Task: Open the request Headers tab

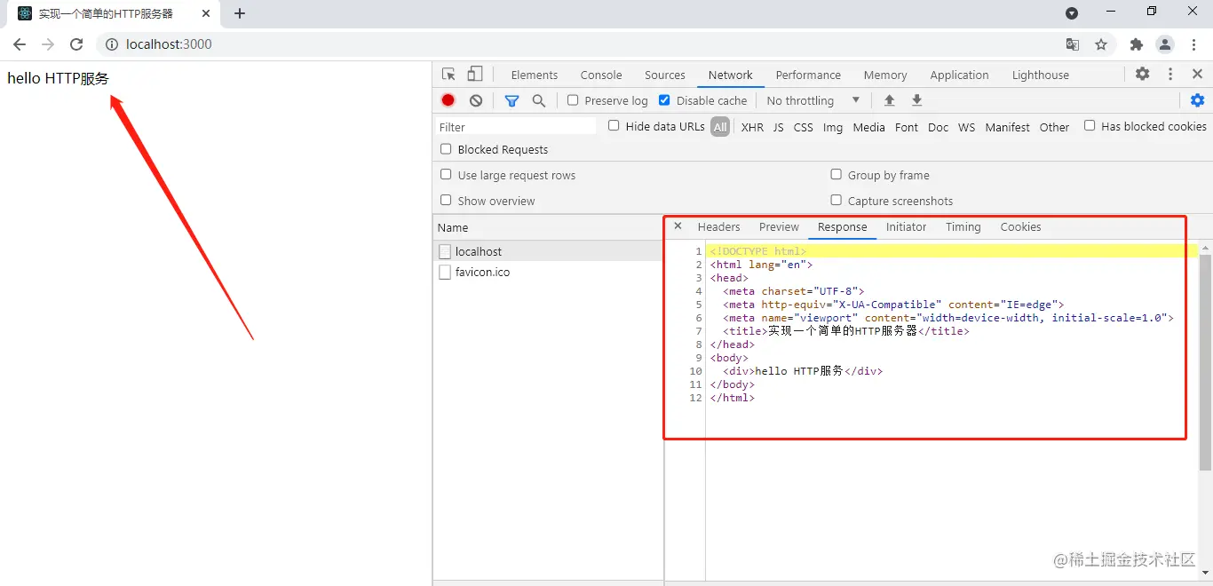Action: coord(719,227)
